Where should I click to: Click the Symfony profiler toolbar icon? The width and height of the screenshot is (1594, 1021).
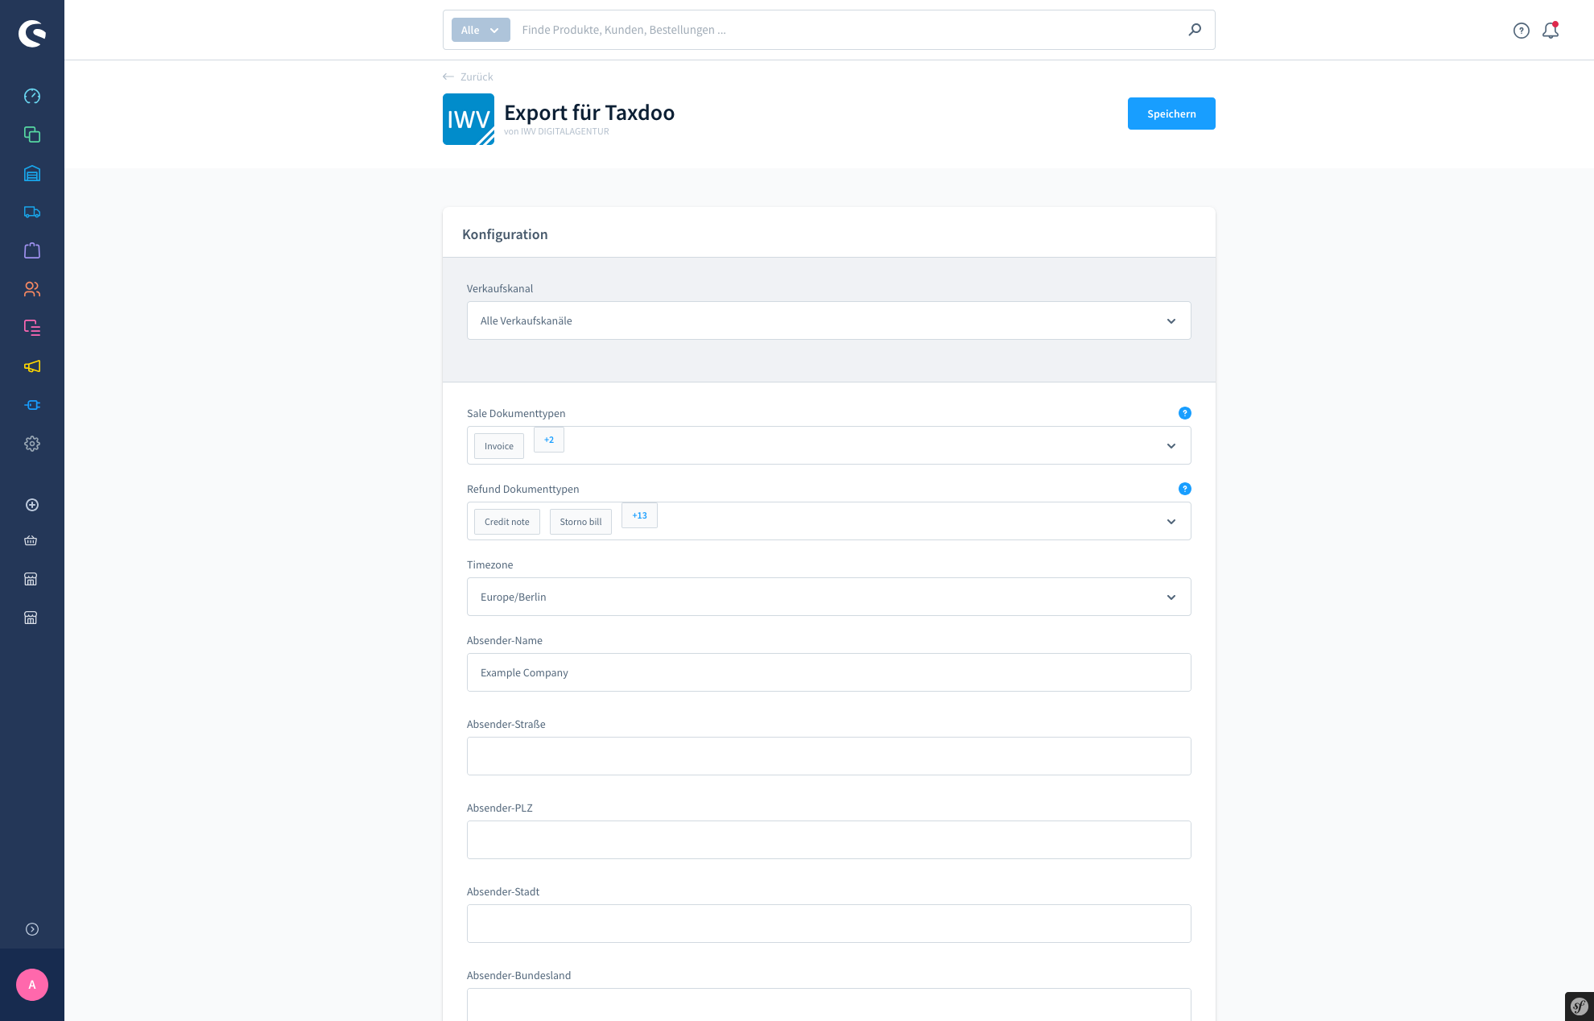(x=1580, y=1007)
